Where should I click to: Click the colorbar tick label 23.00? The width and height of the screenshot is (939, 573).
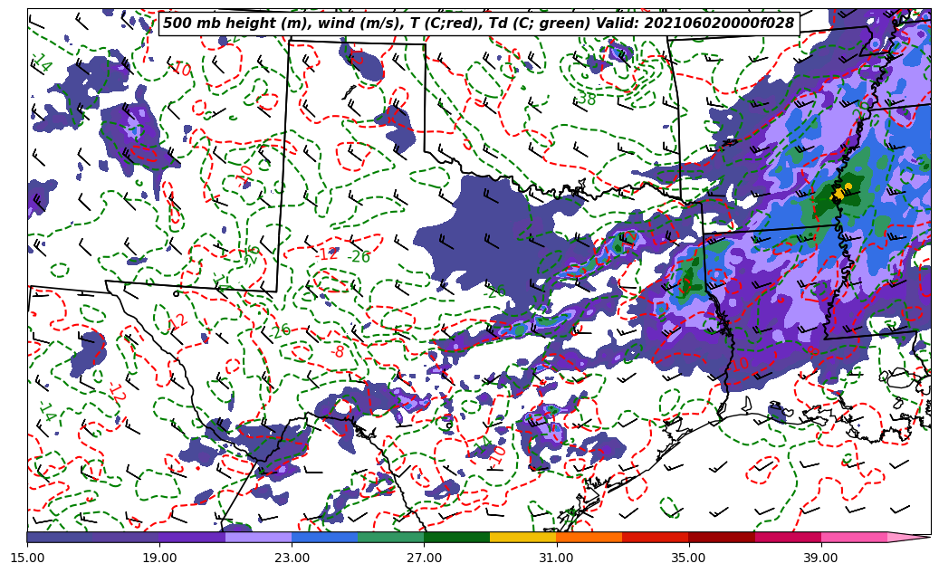coord(292,558)
